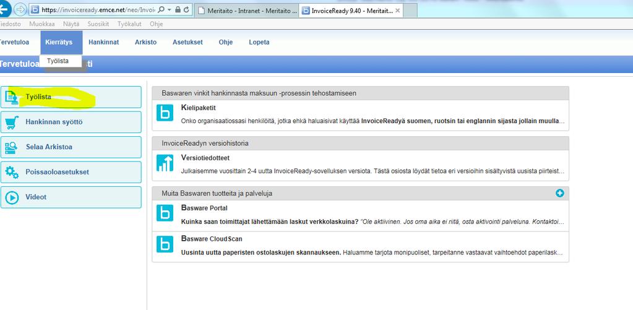Click the blue plus icon in Muita Baswaren tuotteita header
This screenshot has width=633, height=310.
point(559,193)
